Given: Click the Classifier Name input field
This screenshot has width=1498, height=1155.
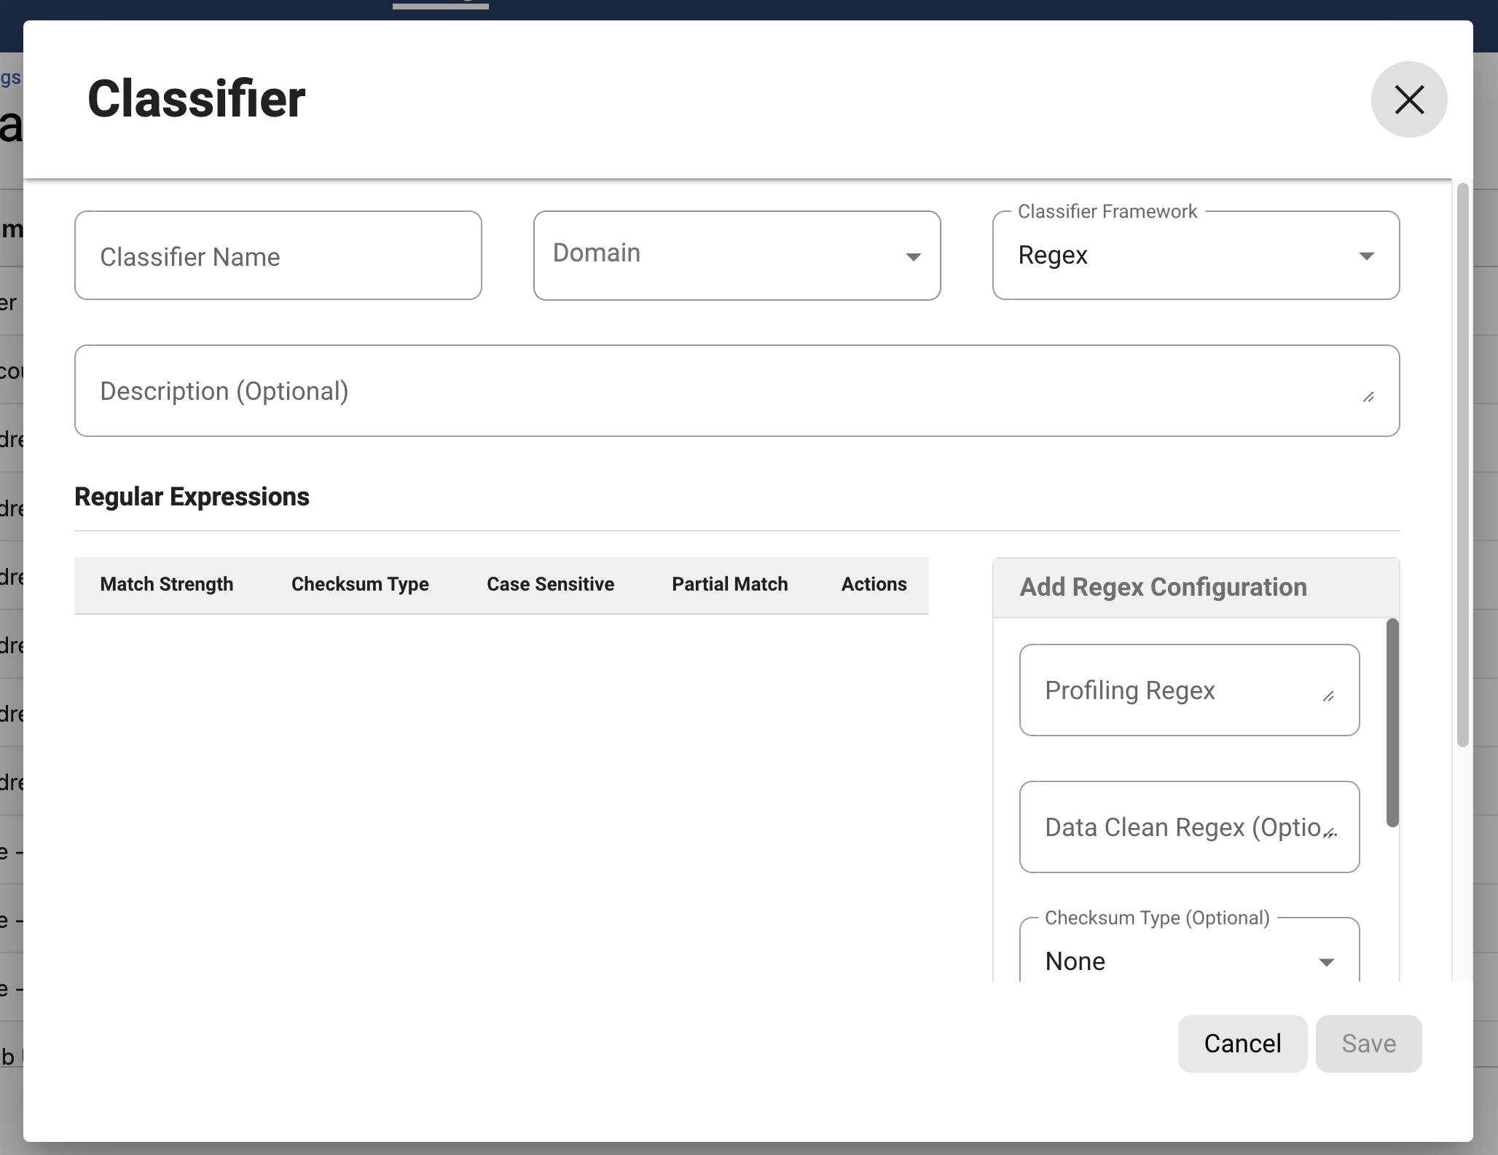Looking at the screenshot, I should click(x=278, y=256).
